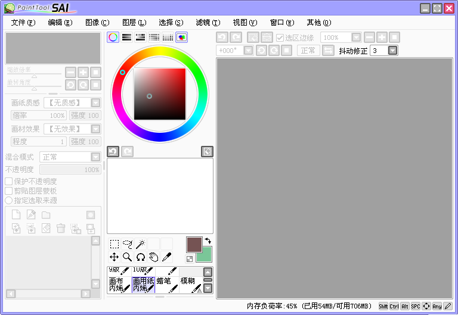The image size is (458, 315).
Task: Select the eyedropper color picker tool
Action: coord(167,257)
